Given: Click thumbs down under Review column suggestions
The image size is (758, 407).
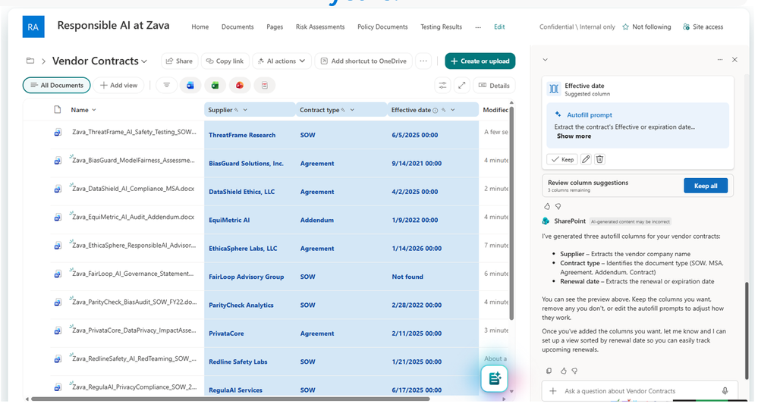Looking at the screenshot, I should (x=558, y=207).
